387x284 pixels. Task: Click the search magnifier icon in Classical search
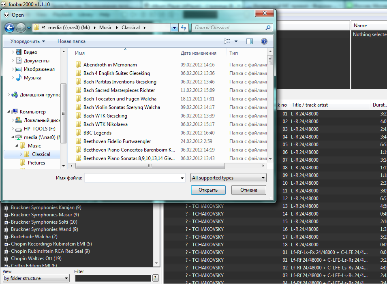click(x=268, y=28)
